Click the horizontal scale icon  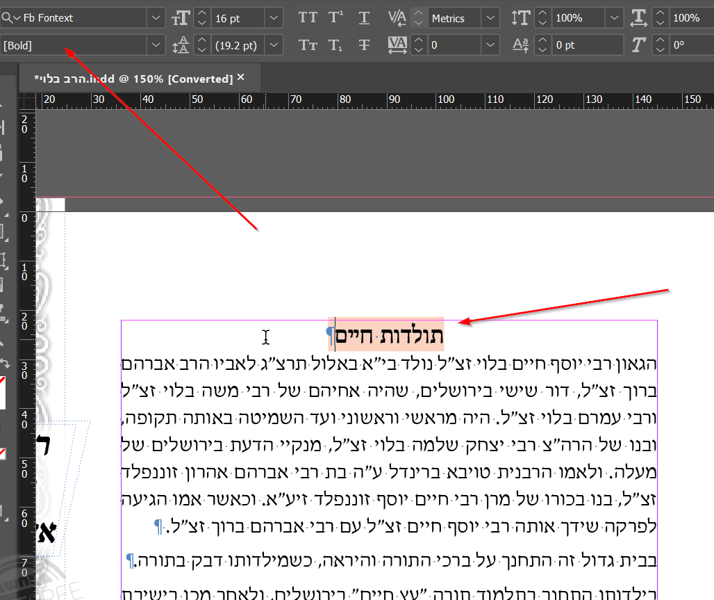pos(639,18)
